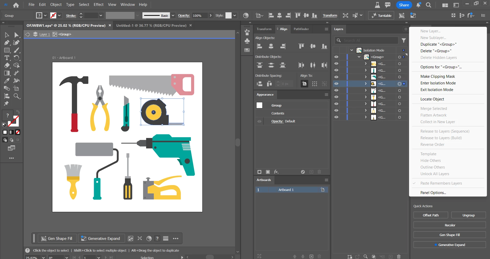Viewport: 490px width, 259px height.
Task: Select the Type tool
Action: click(7, 58)
